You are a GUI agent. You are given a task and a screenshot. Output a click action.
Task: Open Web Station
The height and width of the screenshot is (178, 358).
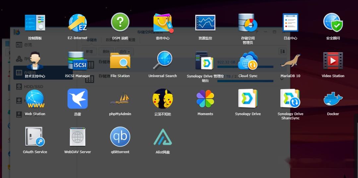click(35, 99)
